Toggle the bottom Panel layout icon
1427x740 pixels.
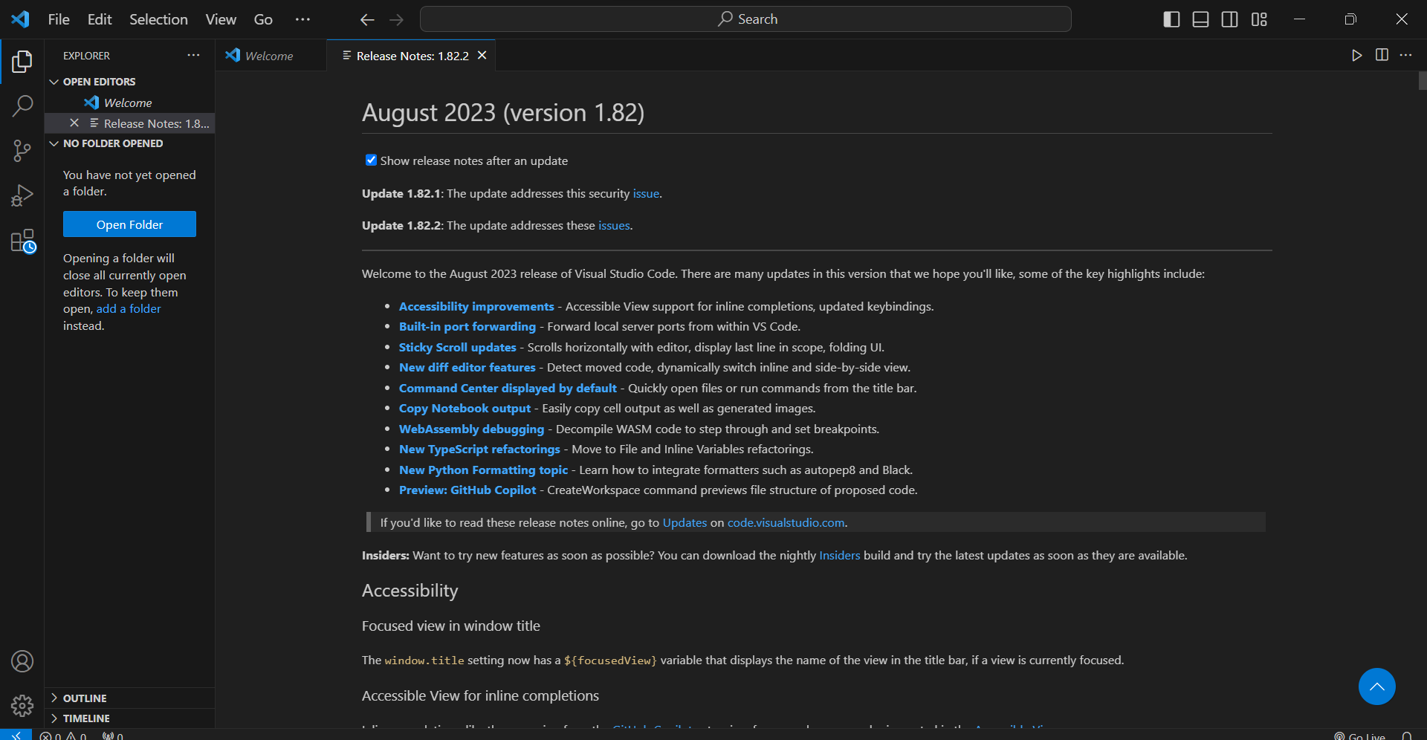pyautogui.click(x=1200, y=19)
